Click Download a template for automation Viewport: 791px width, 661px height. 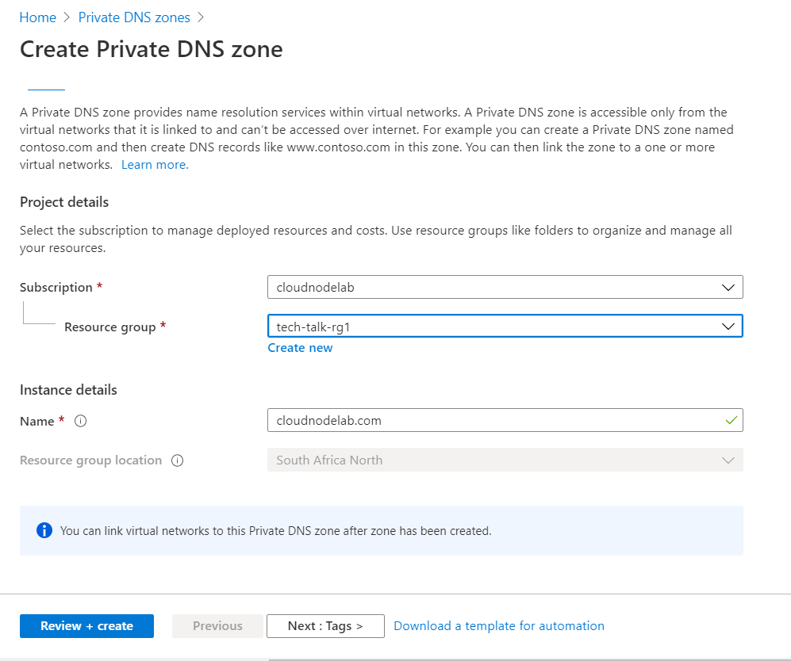pyautogui.click(x=499, y=626)
